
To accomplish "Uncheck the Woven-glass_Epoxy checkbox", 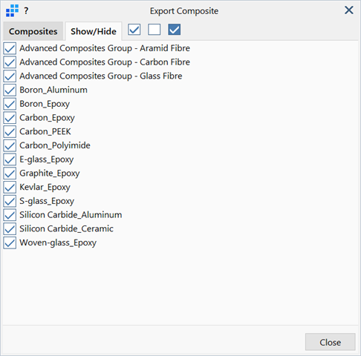I will coord(10,243).
